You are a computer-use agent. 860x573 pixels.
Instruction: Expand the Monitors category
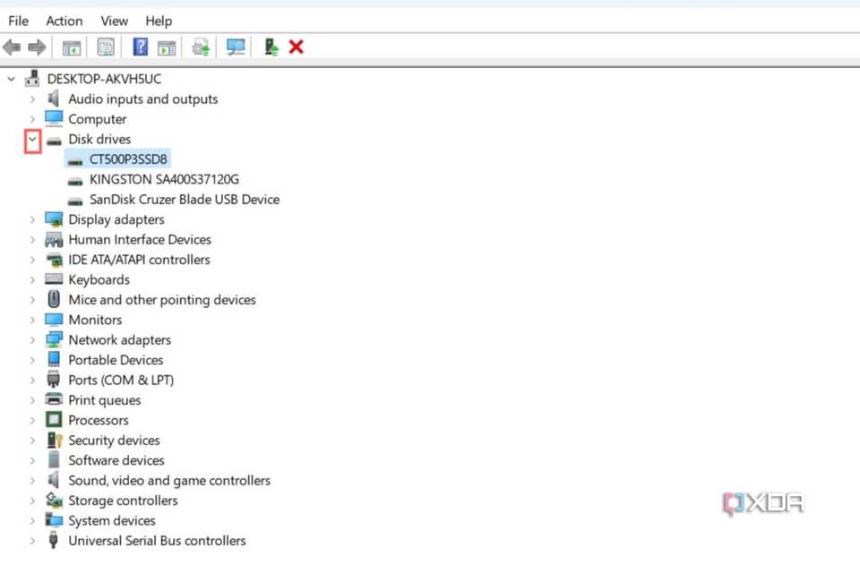(x=32, y=321)
